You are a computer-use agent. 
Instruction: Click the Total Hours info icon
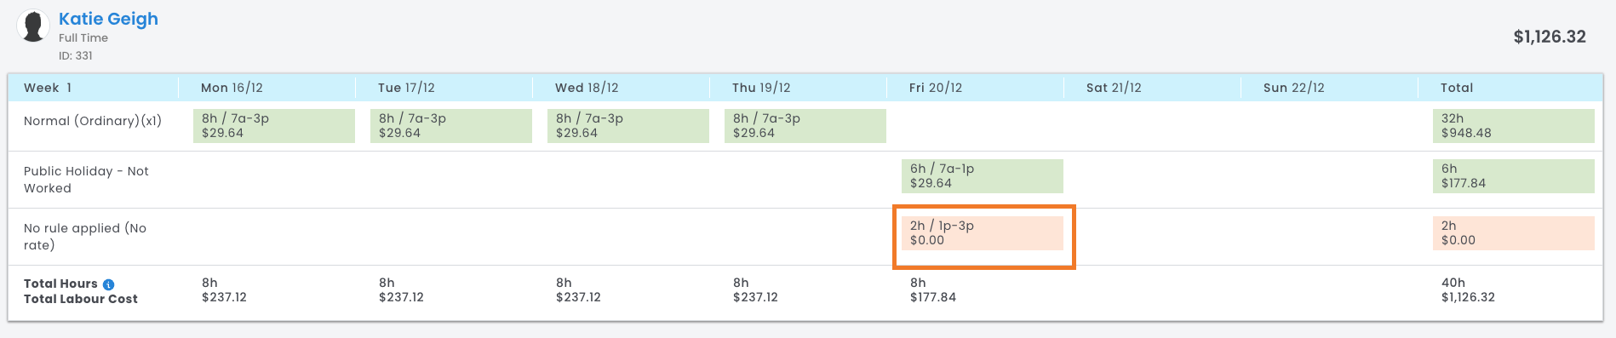pos(108,284)
